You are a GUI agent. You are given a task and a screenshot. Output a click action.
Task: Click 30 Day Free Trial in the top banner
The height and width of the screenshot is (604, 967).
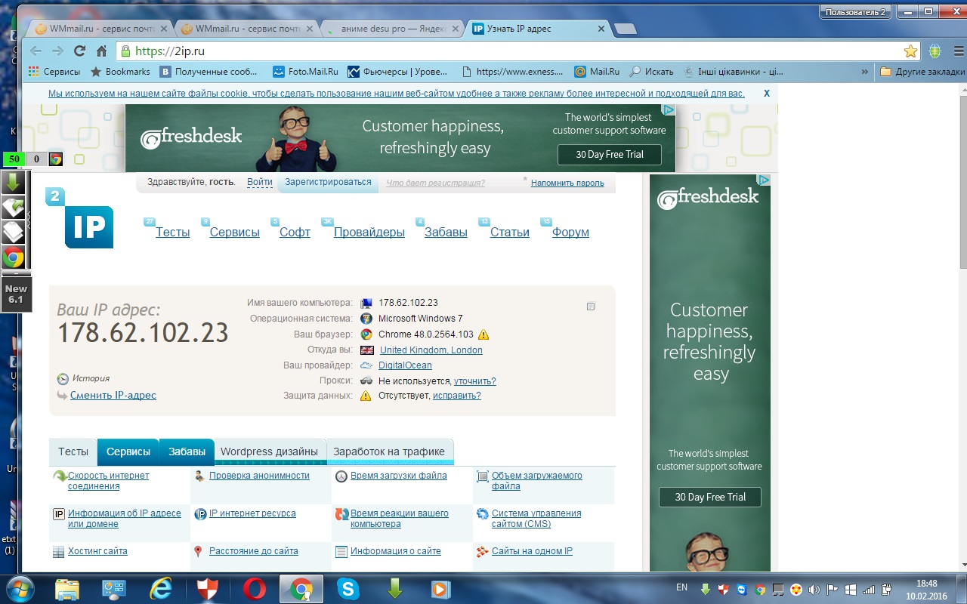(610, 154)
